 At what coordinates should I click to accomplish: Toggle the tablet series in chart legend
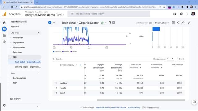pyautogui.click(x=74, y=51)
